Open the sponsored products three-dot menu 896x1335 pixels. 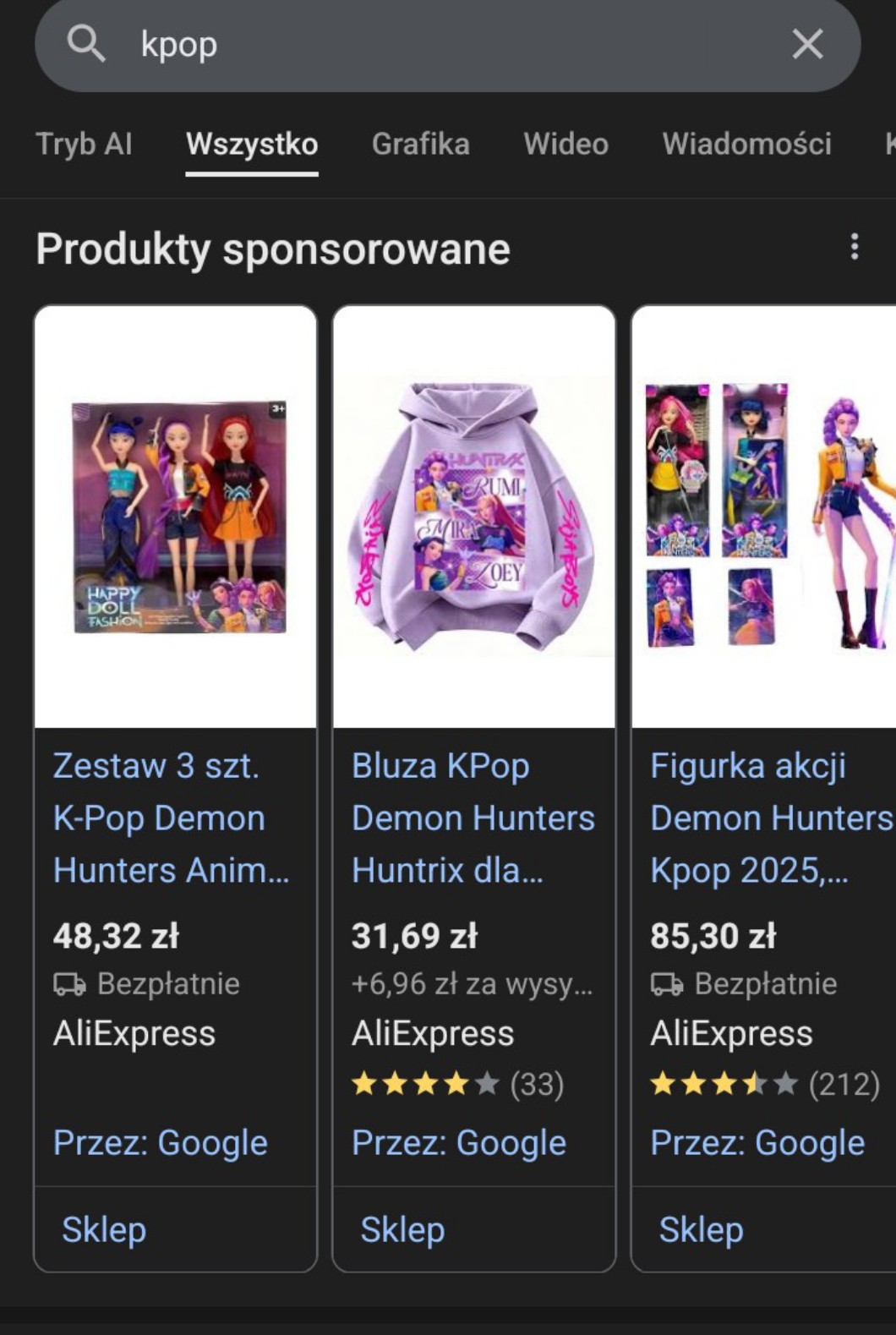(855, 247)
